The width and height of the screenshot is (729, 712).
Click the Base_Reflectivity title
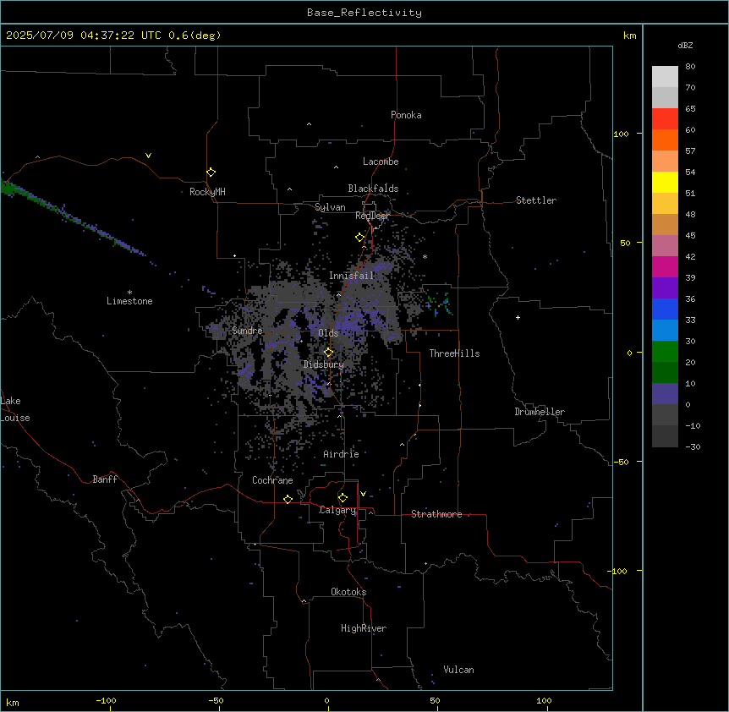(364, 13)
